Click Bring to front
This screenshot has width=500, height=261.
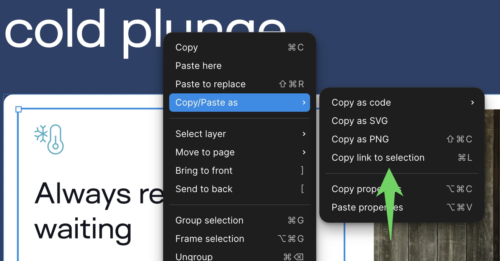click(204, 170)
